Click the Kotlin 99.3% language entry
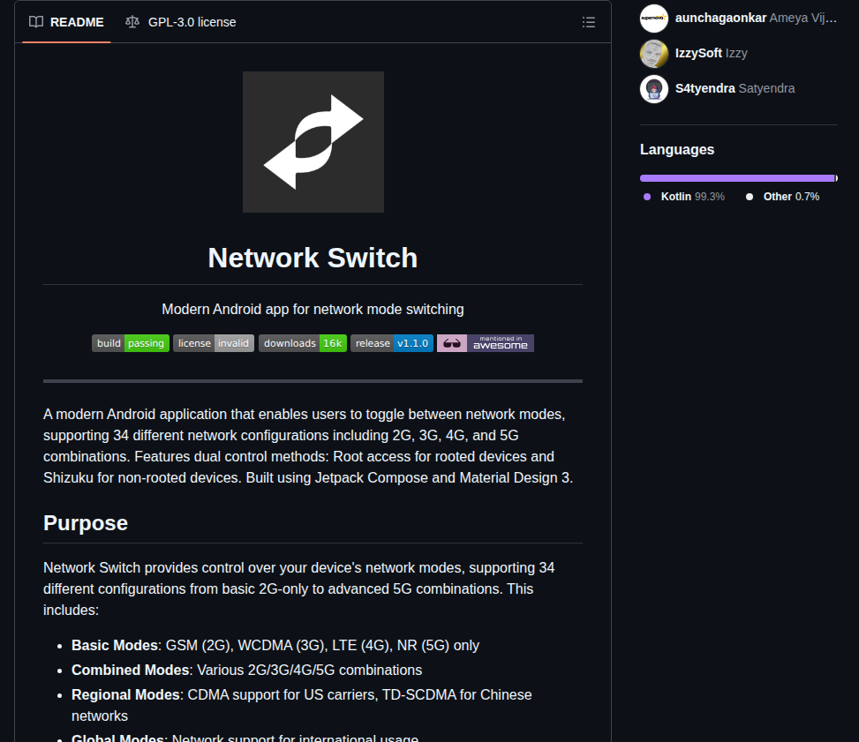 (x=684, y=197)
